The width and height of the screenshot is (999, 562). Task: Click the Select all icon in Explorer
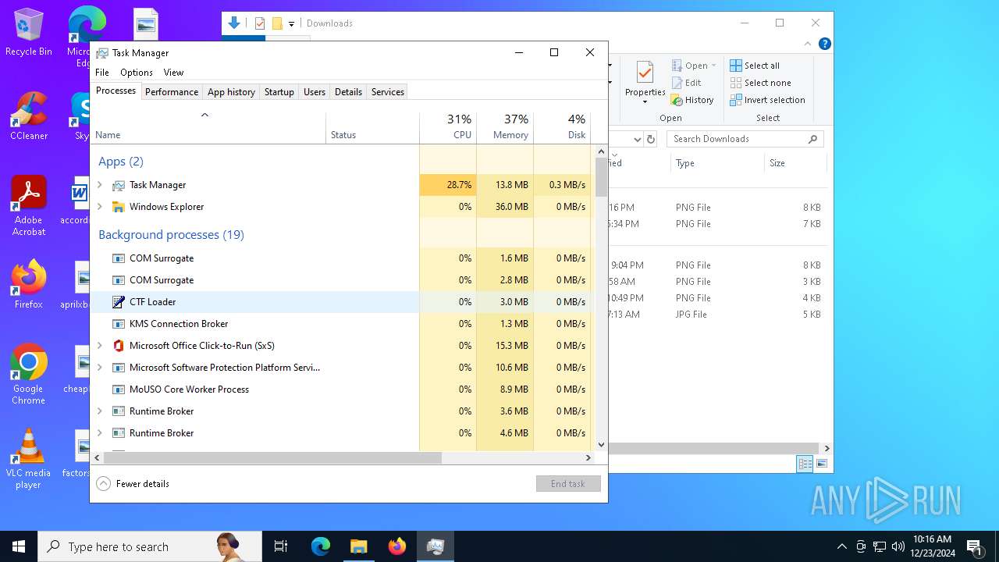[x=736, y=66]
